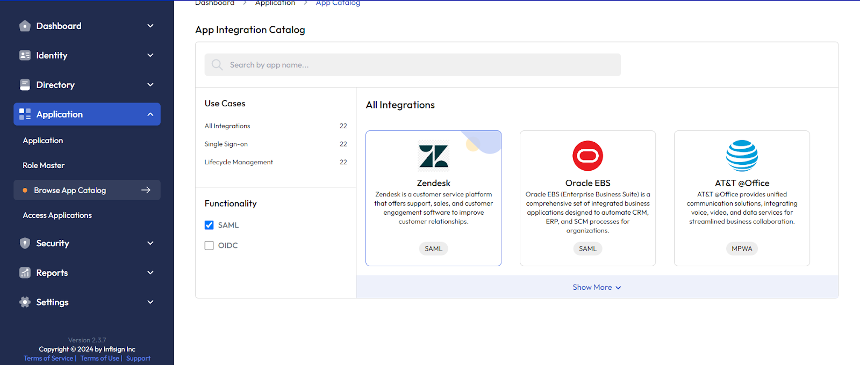Open the Terms of Service link
Screen dimensions: 860x365
48,359
